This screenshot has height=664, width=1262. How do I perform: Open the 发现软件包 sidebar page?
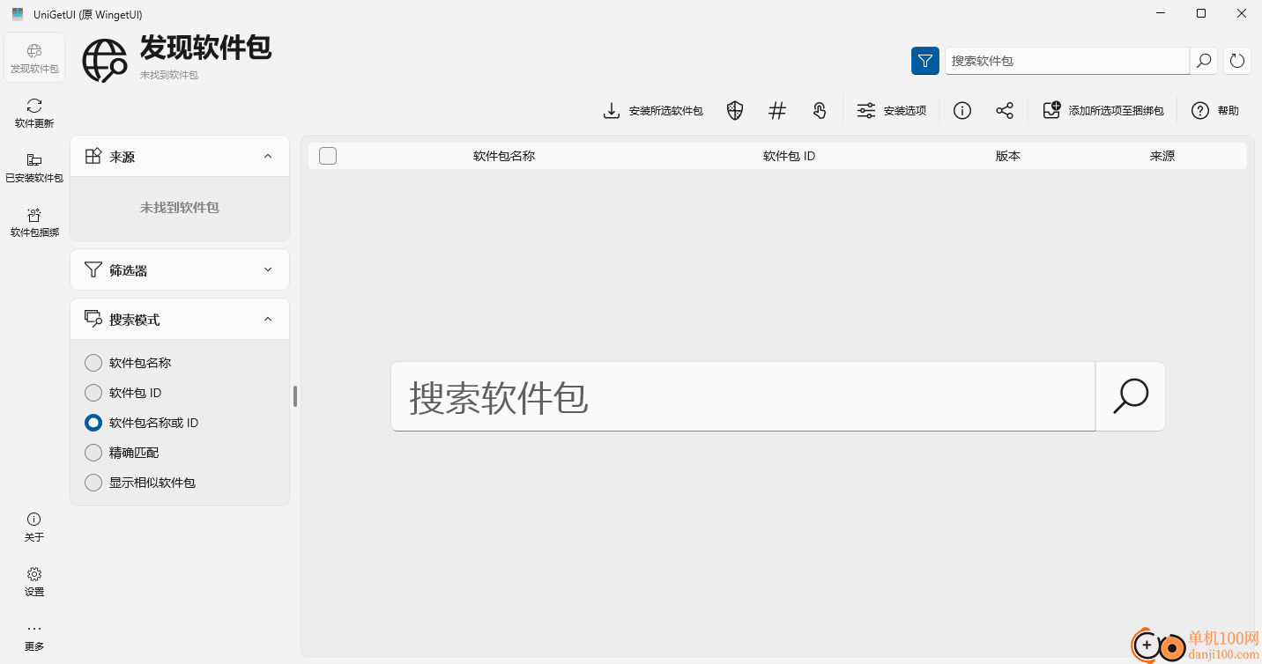[x=34, y=58]
